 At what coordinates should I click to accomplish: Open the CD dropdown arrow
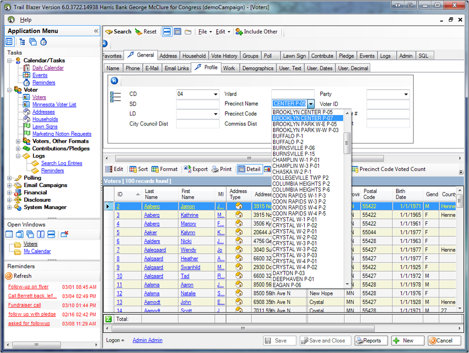point(215,94)
